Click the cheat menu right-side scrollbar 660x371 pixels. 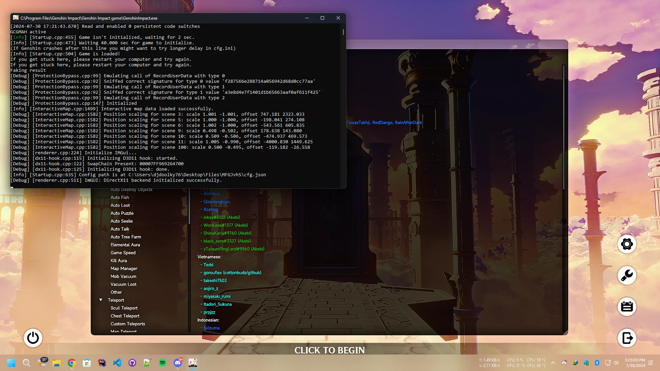click(564, 127)
